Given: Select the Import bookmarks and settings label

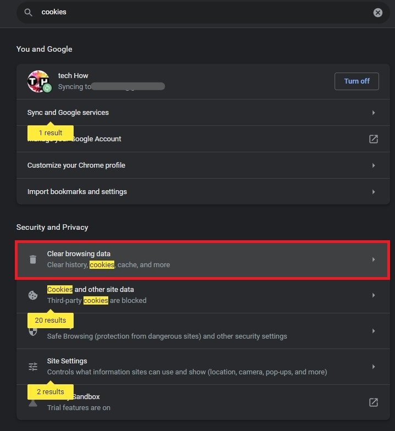Looking at the screenshot, I should click(x=77, y=192).
